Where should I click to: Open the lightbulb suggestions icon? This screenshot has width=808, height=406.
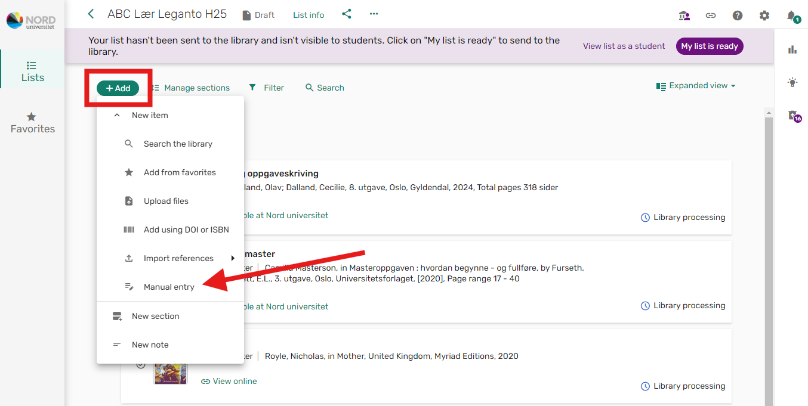pos(792,82)
